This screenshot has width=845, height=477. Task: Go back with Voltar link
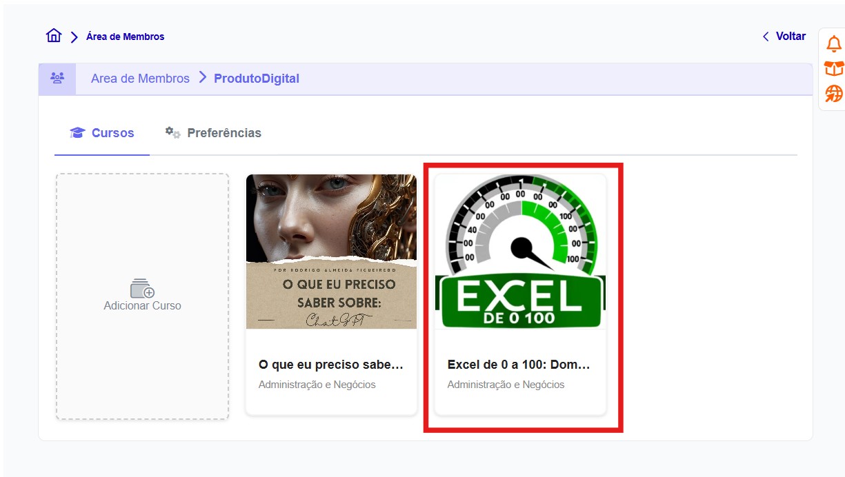click(784, 37)
